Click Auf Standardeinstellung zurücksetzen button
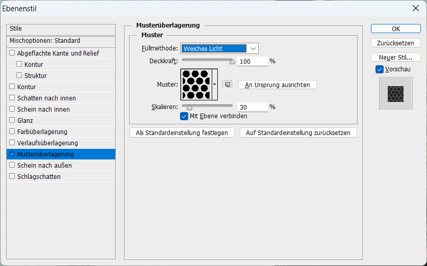Image resolution: width=427 pixels, height=266 pixels. (x=298, y=132)
